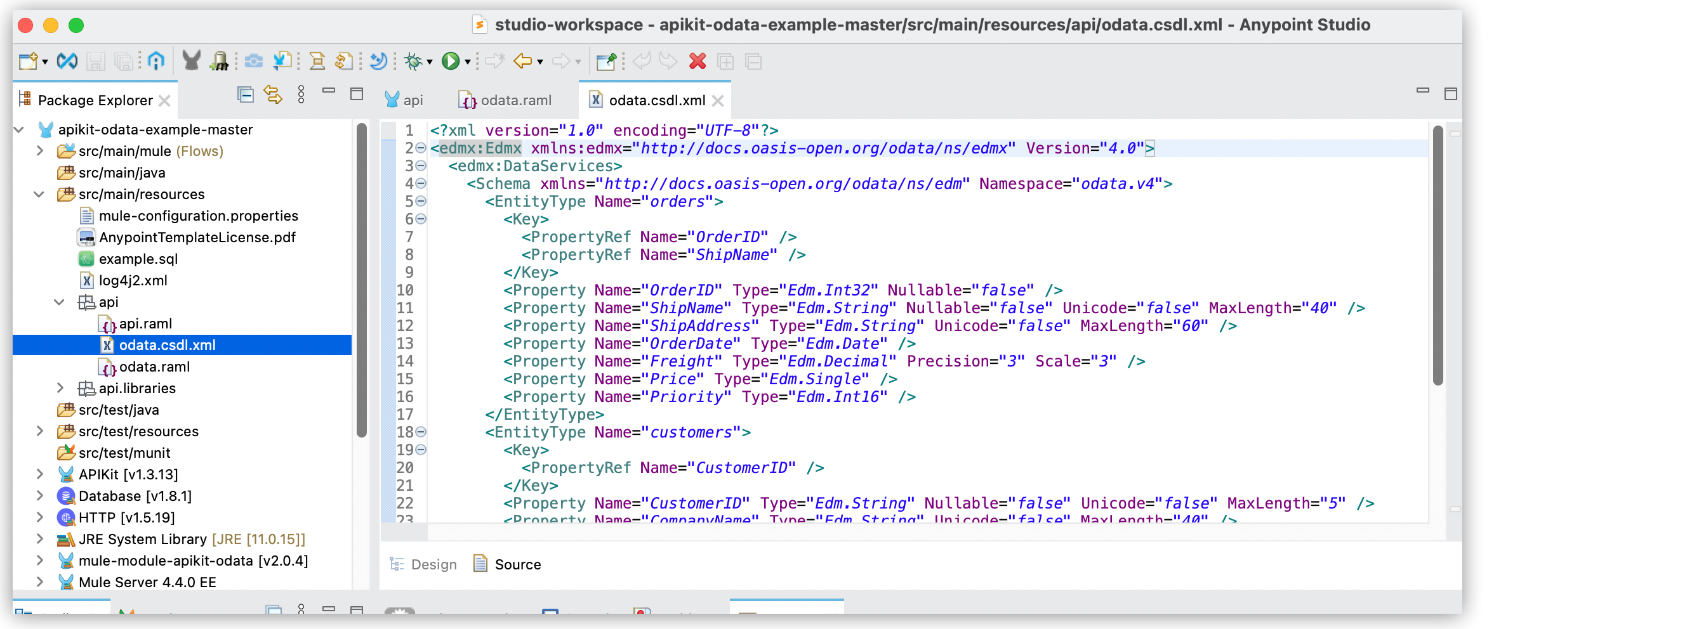Launch Debug with the bug icon
1706x629 pixels.
[413, 62]
